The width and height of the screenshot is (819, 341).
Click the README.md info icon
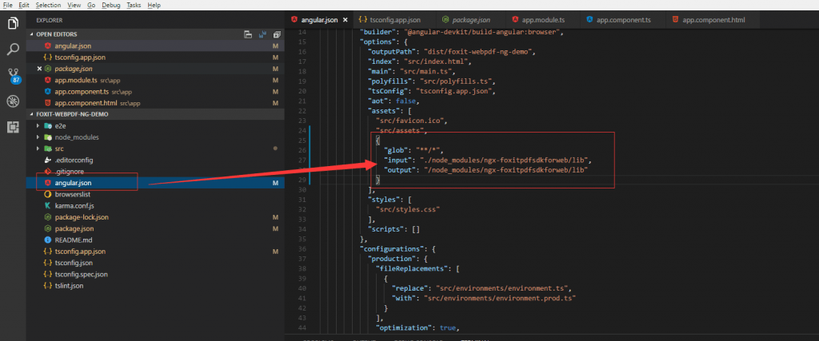coord(47,240)
